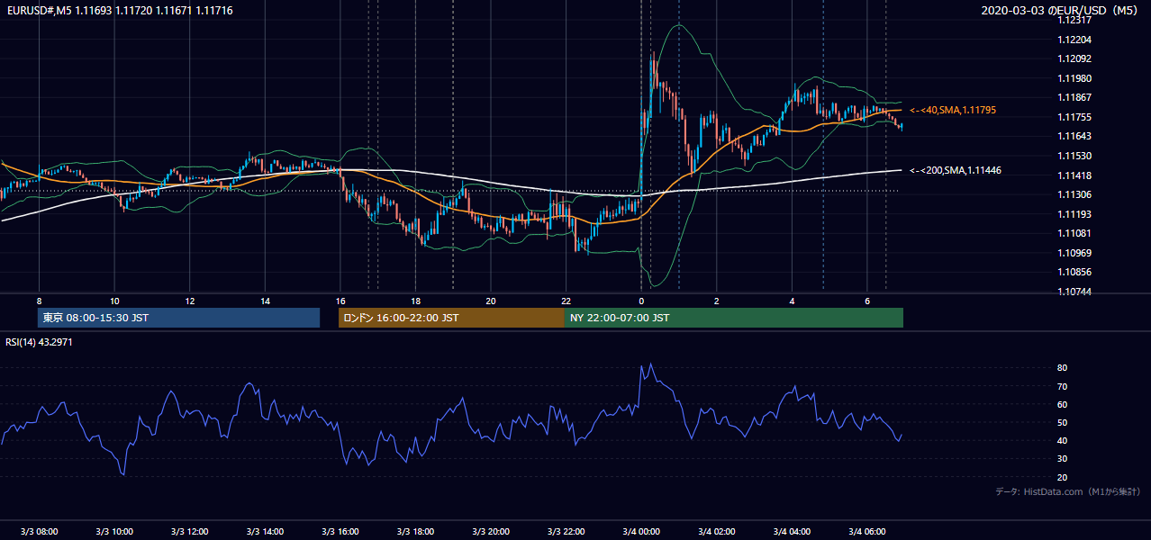Click price axis value 1.11193
The image size is (1151, 540).
1074,214
